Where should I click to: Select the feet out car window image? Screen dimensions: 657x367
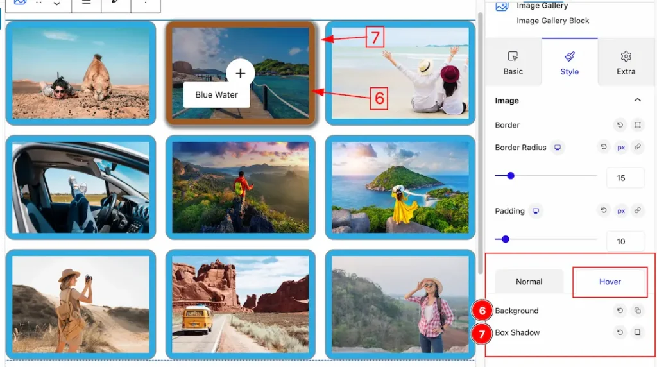pyautogui.click(x=81, y=187)
